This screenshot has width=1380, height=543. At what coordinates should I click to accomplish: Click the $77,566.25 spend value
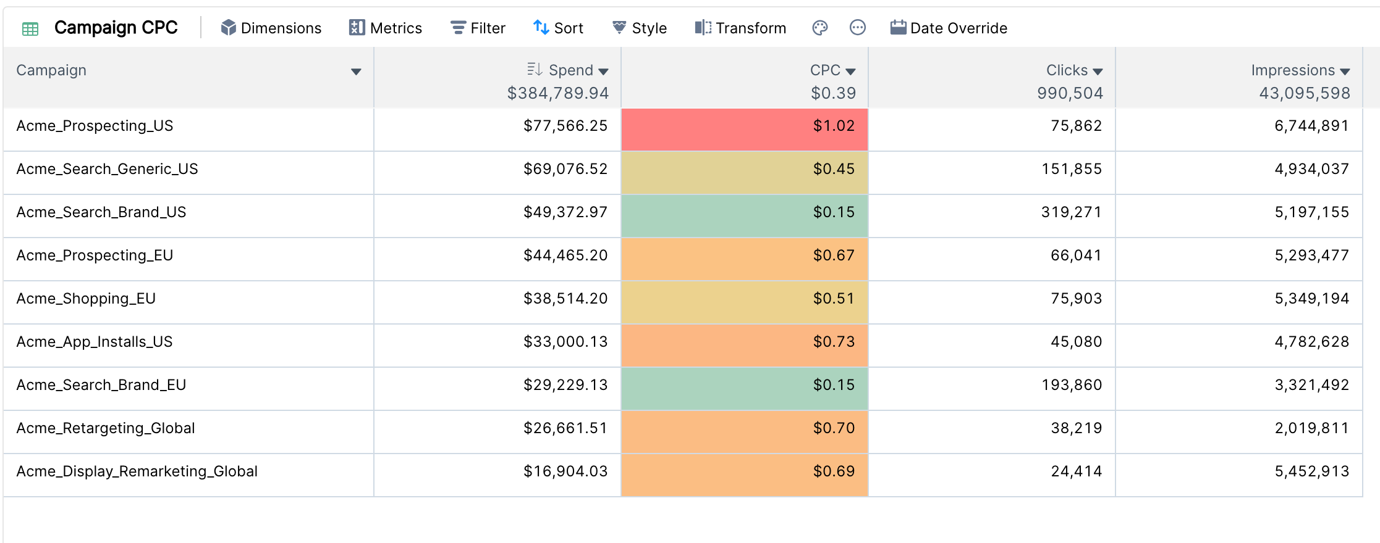coord(565,126)
